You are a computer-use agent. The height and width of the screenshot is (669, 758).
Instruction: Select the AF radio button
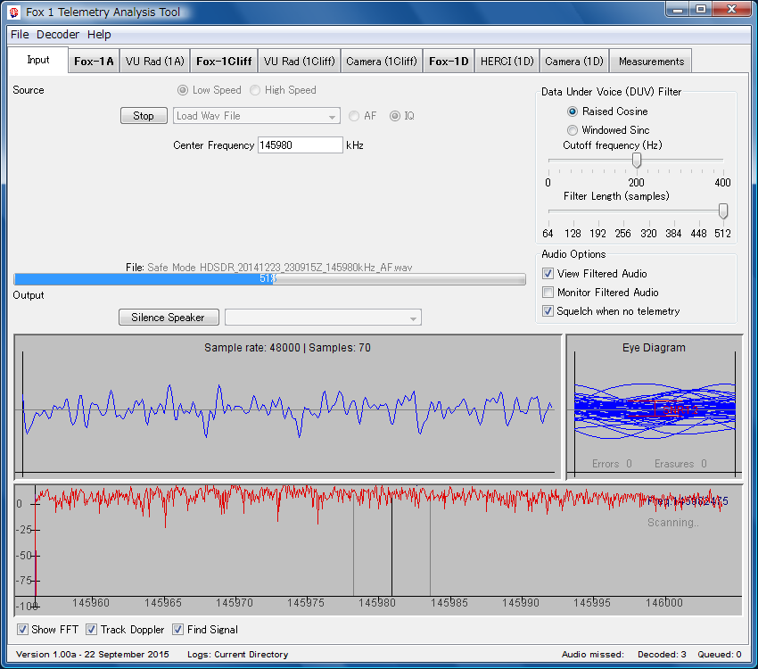(x=354, y=116)
